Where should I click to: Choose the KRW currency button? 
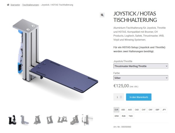117,116
